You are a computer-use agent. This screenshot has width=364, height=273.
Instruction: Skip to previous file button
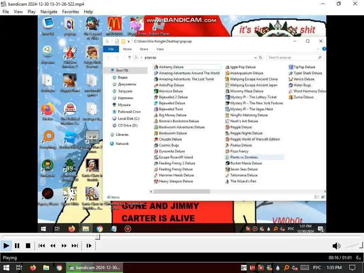click(x=42, y=246)
